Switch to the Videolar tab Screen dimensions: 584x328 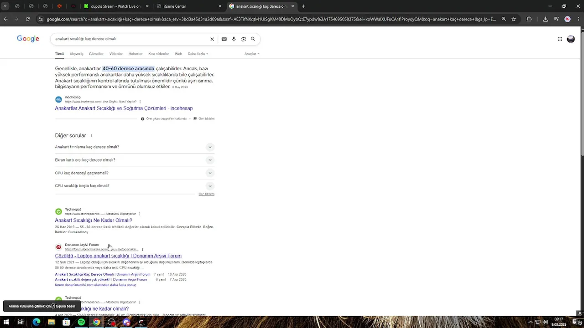(116, 54)
